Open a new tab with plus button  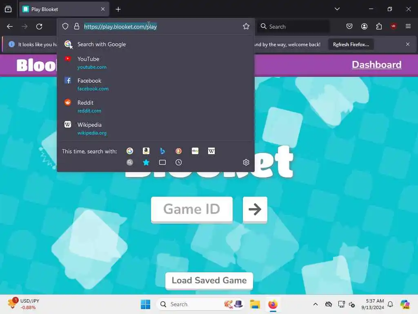tap(118, 9)
